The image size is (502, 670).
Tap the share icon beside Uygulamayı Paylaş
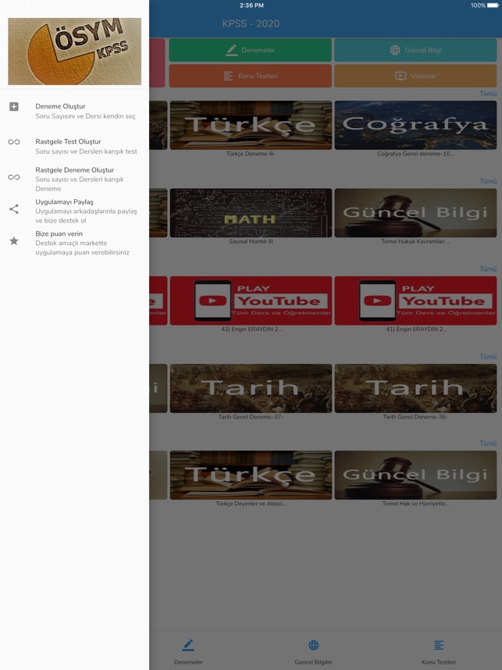pos(14,209)
